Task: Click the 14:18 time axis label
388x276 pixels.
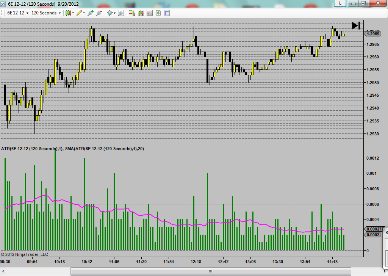Action: (x=332, y=261)
